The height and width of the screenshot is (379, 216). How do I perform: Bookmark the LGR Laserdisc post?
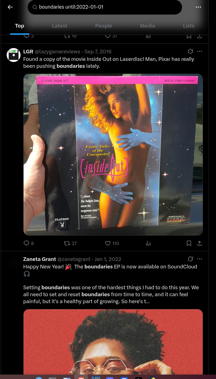coord(189,243)
